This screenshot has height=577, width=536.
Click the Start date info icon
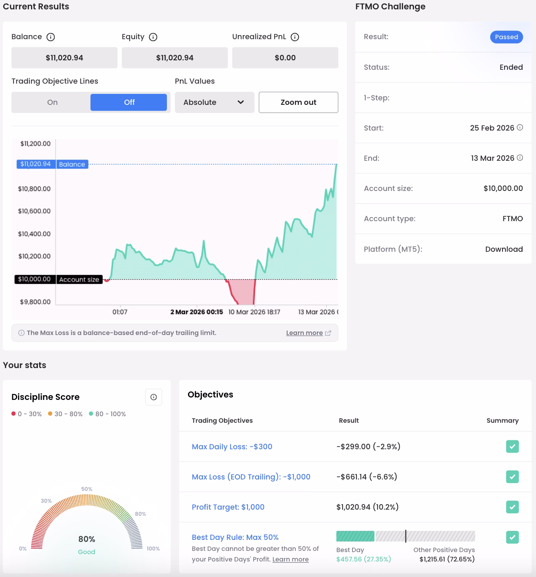[520, 127]
